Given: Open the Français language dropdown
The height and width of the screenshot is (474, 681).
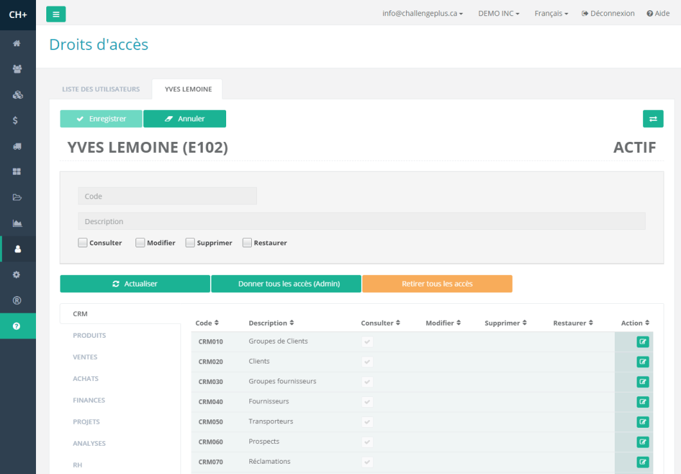Looking at the screenshot, I should click(551, 13).
